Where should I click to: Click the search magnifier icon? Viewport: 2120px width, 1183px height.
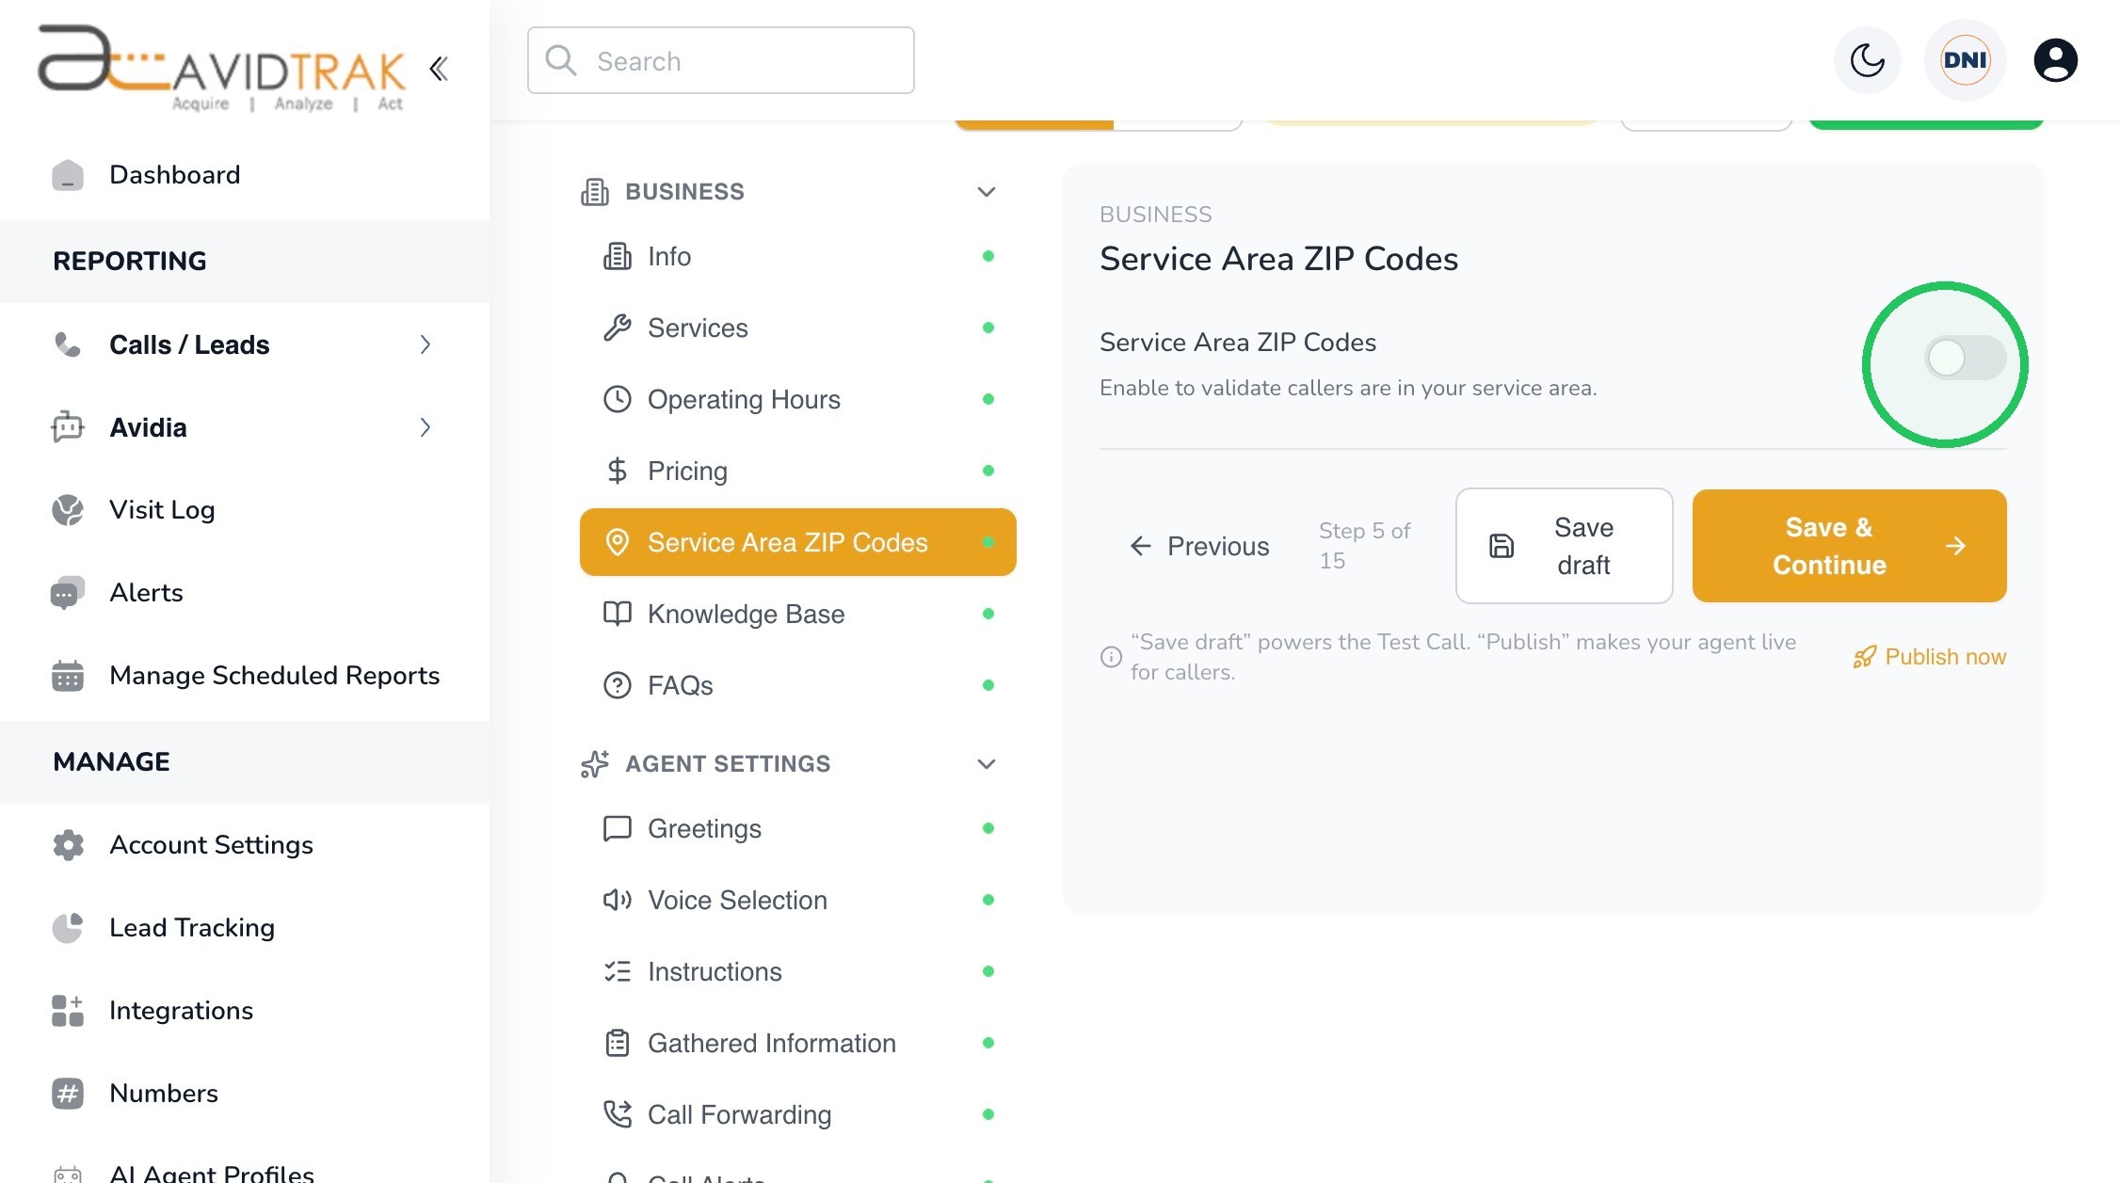tap(561, 60)
